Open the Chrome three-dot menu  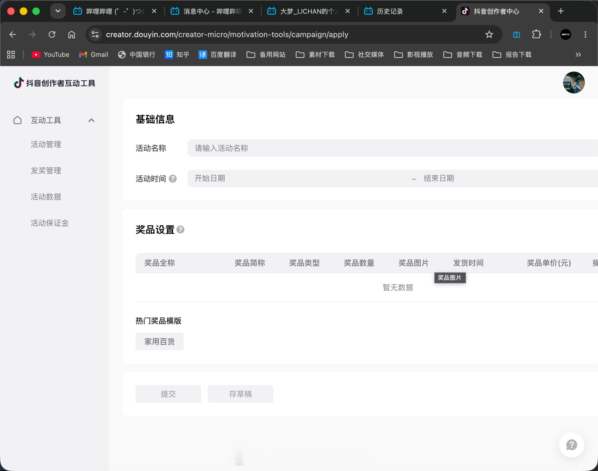[x=585, y=34]
